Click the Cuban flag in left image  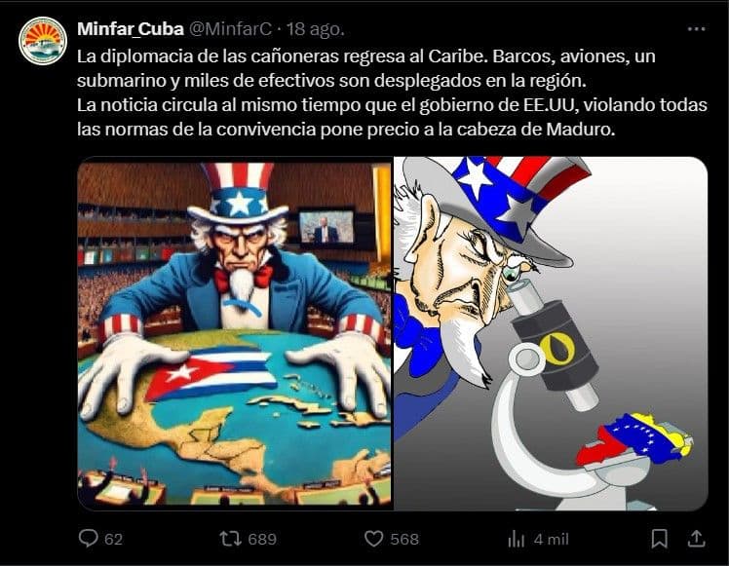[211, 373]
